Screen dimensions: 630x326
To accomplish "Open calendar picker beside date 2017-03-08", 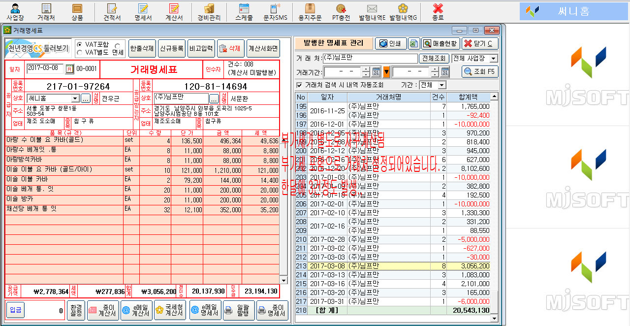I will [x=69, y=68].
